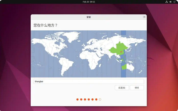Image resolution: width=178 pixels, height=111 pixels.
Task: Click the volume speaker icon
Action: tap(170, 2)
